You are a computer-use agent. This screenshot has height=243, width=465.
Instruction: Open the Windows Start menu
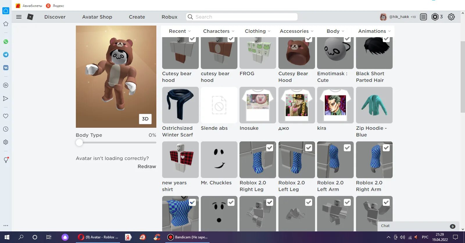[7, 237]
